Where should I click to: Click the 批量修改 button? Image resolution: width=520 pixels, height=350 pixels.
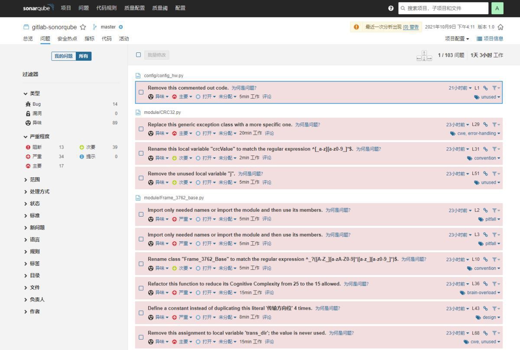[156, 55]
